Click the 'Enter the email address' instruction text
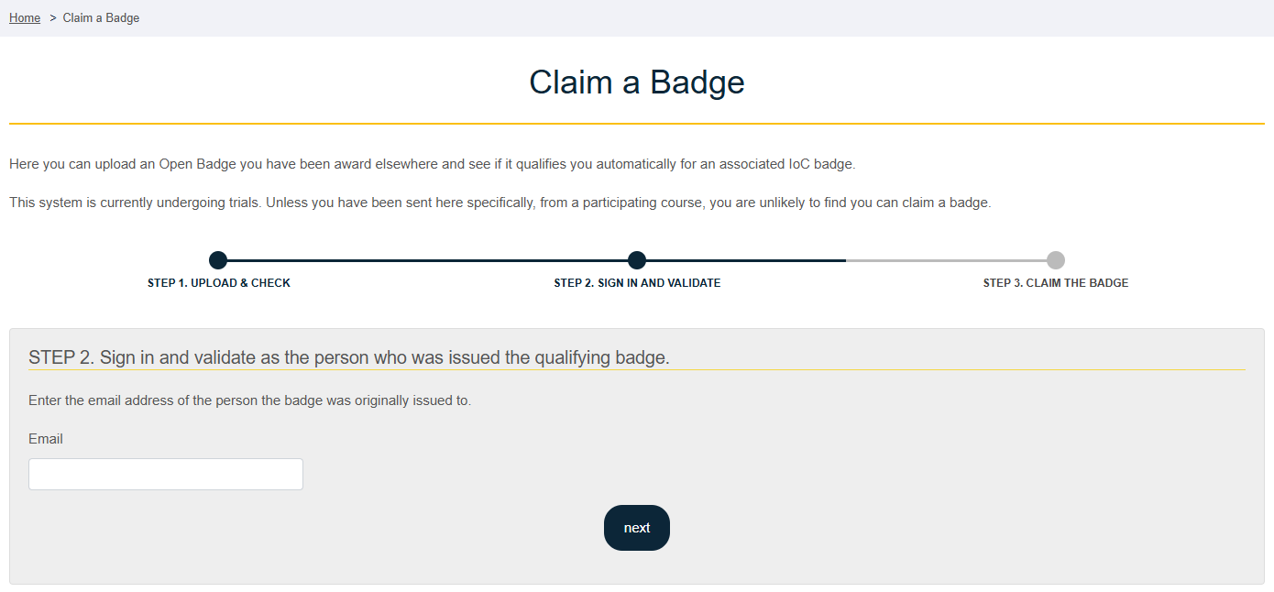Image resolution: width=1274 pixels, height=592 pixels. coord(249,400)
